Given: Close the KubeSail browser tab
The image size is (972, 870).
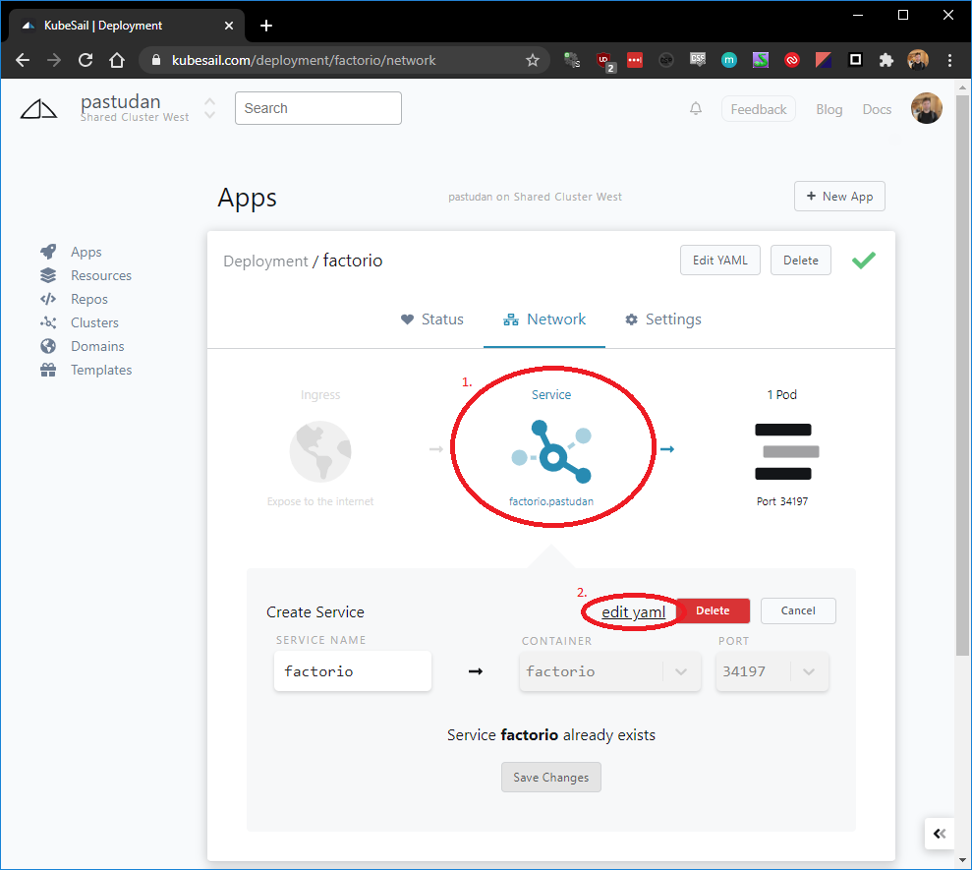Looking at the screenshot, I should (229, 26).
